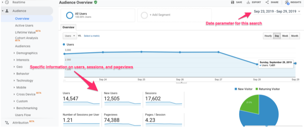
Task: Collapse the Audience menu section
Action: [x=2, y=11]
